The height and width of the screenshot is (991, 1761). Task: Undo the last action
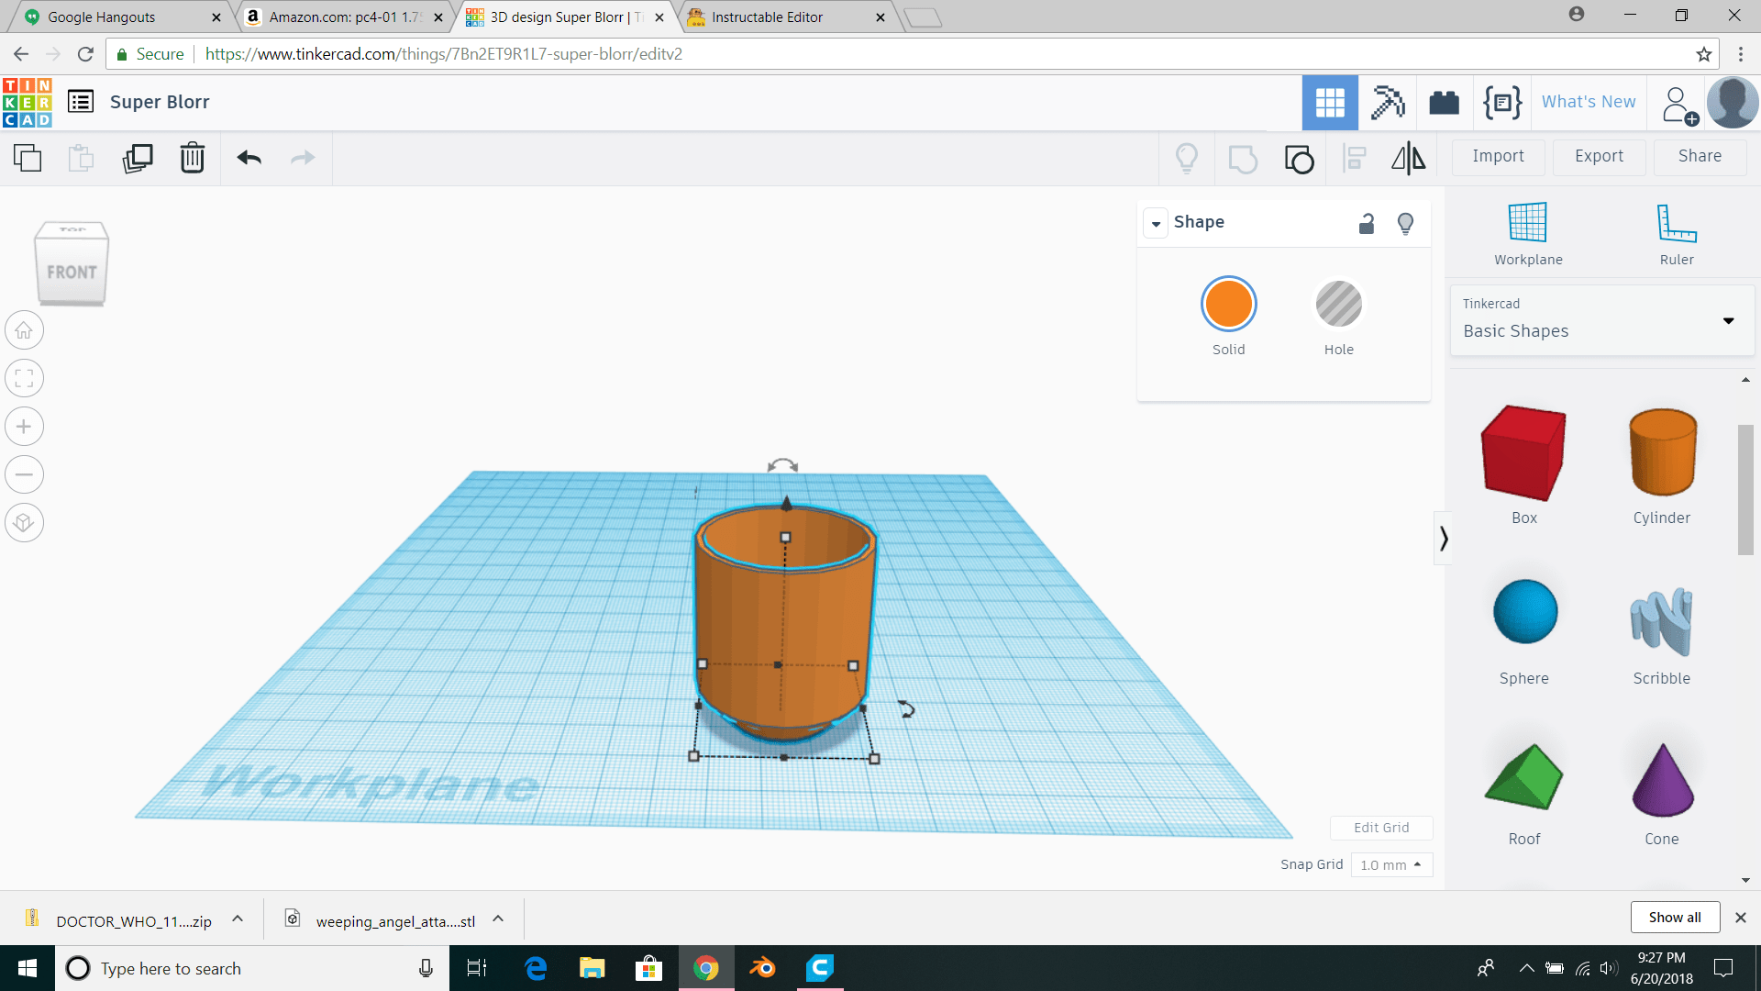[x=247, y=158]
